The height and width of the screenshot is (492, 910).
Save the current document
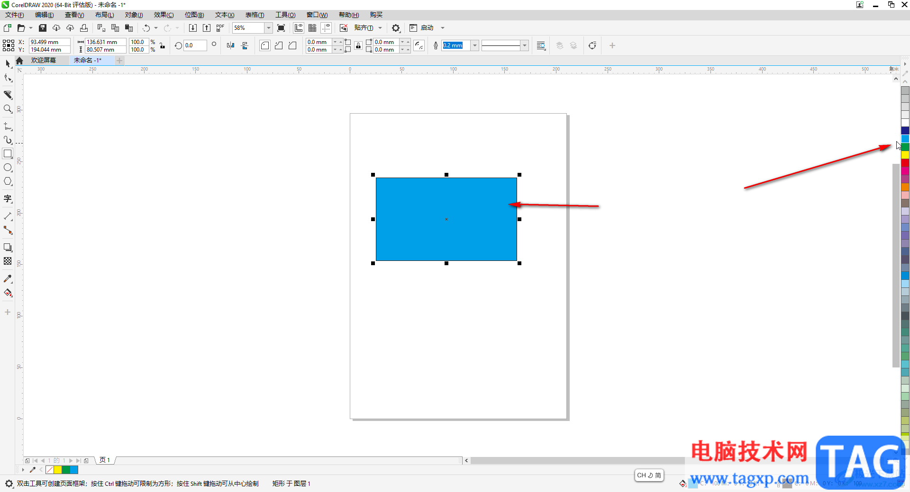[43, 28]
